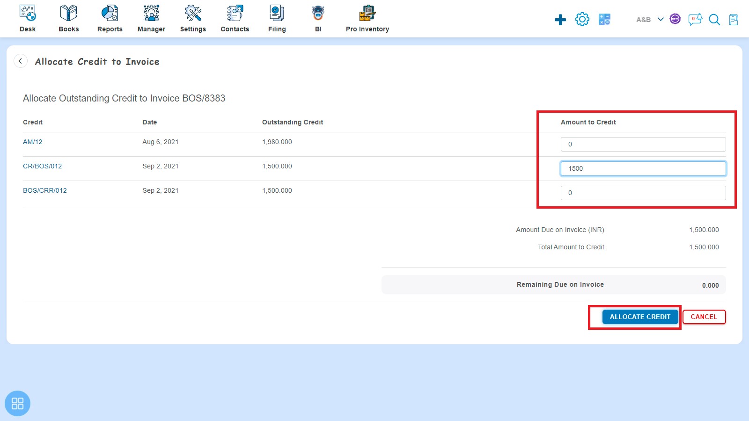This screenshot has height=421, width=749.
Task: Open the Filing module icon
Action: pos(277,13)
